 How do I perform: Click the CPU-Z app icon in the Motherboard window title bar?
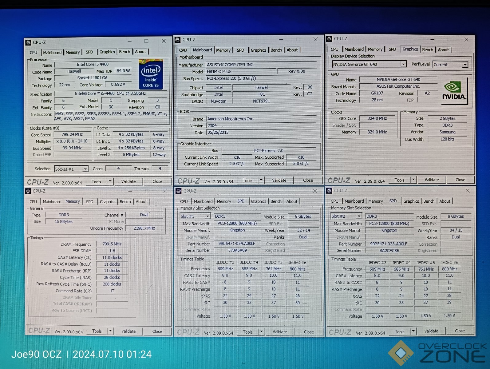pos(177,40)
